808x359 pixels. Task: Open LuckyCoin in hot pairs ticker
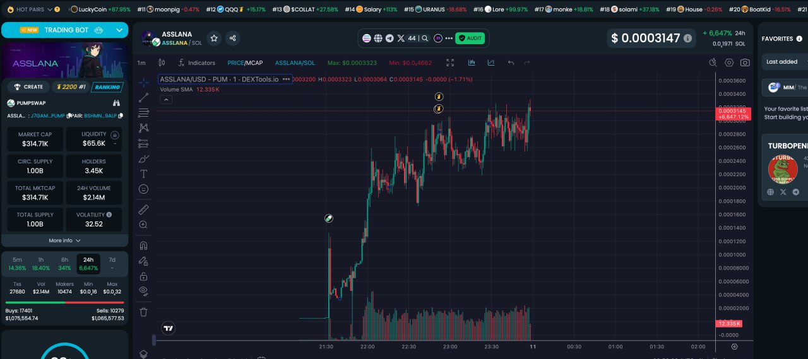(100, 9)
